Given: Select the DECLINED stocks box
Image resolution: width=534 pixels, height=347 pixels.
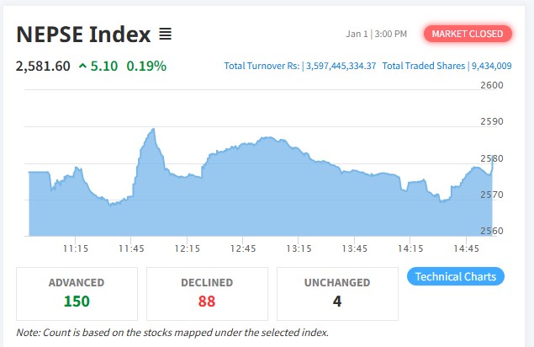Looking at the screenshot, I should click(x=207, y=294).
